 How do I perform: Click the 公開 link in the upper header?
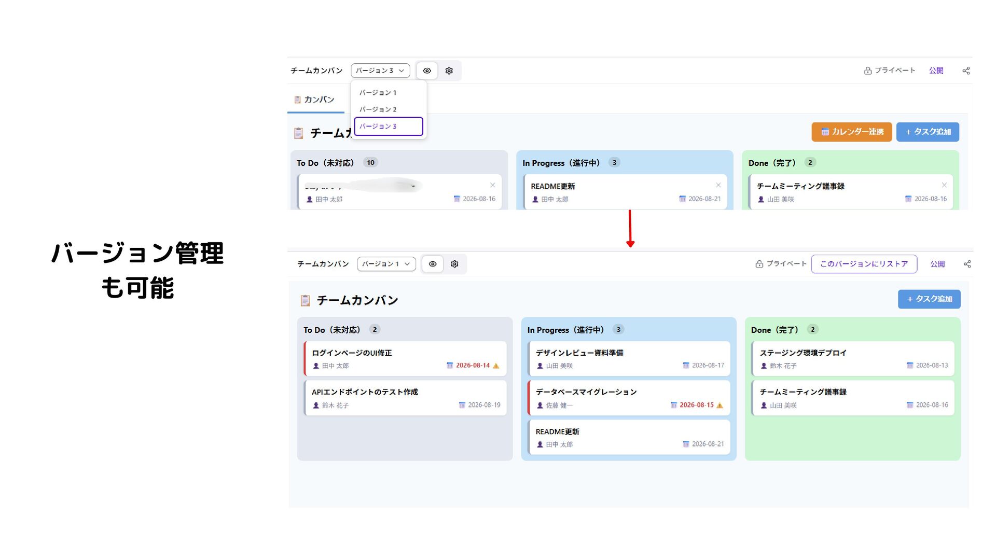[936, 71]
